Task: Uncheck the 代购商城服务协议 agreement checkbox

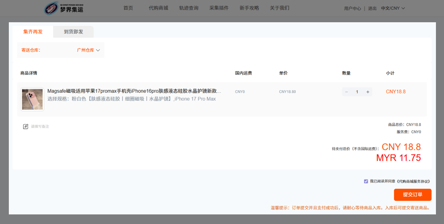Action: click(366, 181)
